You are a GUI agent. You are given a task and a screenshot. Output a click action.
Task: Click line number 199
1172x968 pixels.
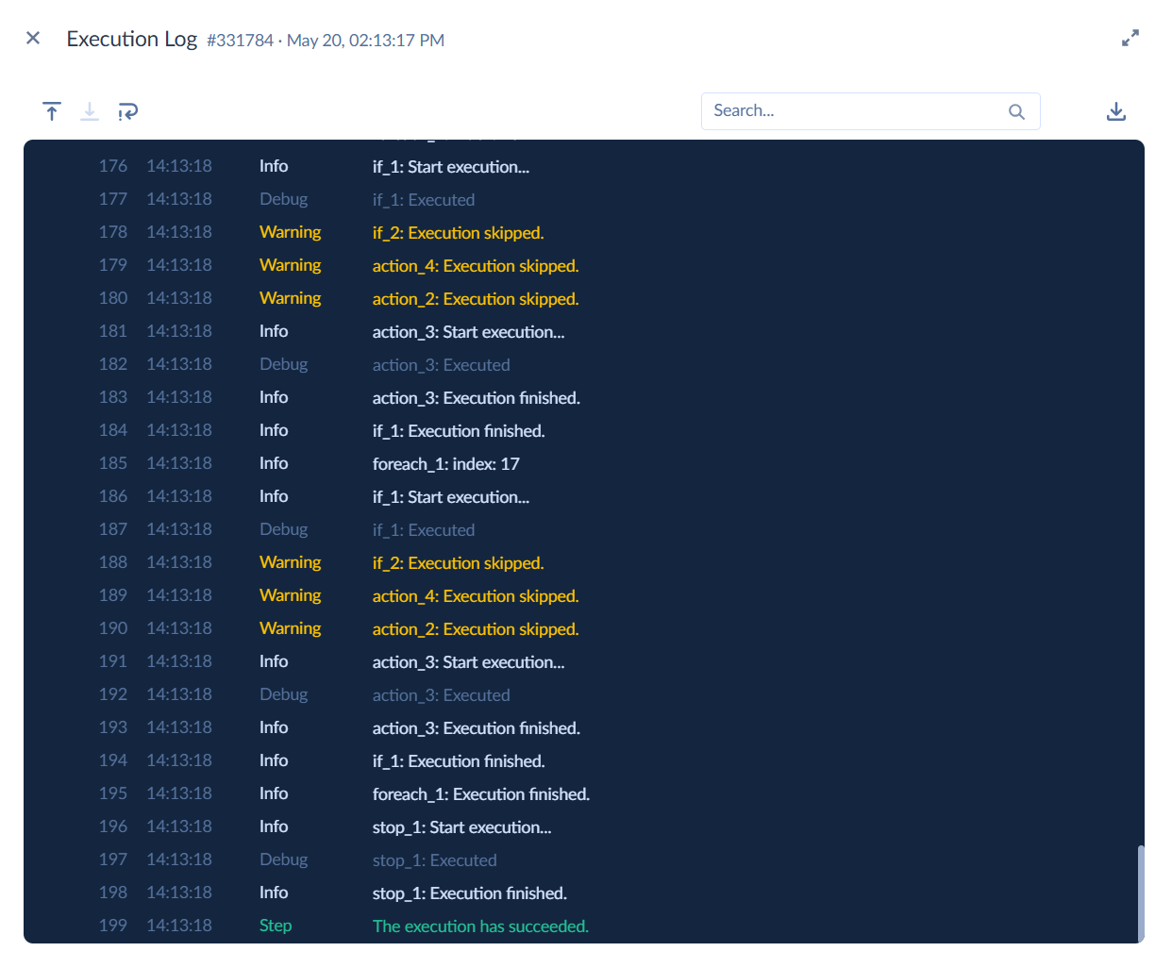[x=113, y=926]
